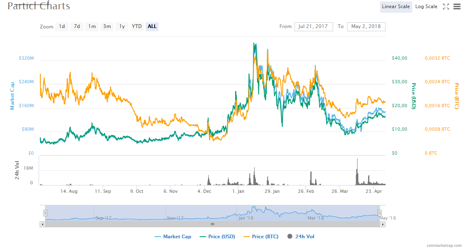Click the navigator scrollbar right arrow
This screenshot has height=248, width=471.
click(383, 224)
